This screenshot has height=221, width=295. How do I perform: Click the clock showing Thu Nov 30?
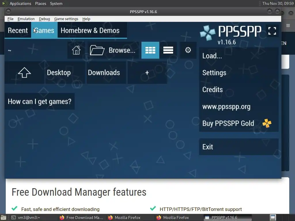tap(278, 3)
